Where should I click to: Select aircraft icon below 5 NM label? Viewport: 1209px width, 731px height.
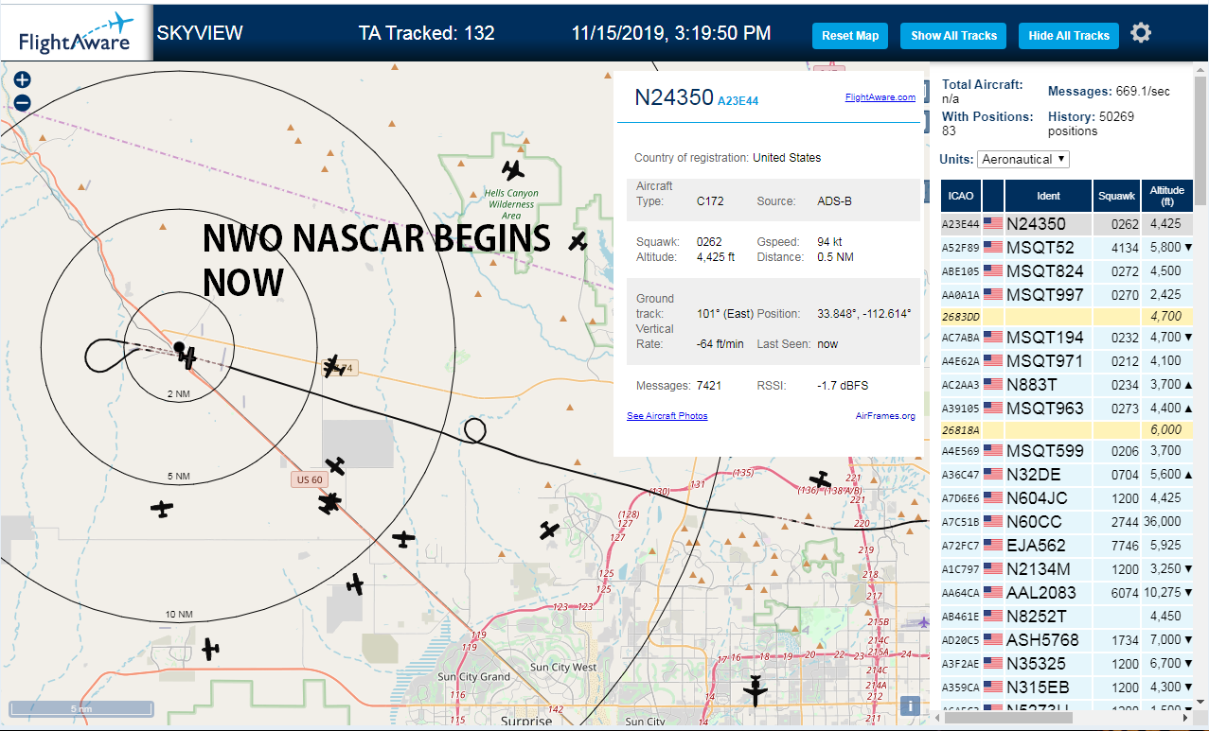click(162, 509)
